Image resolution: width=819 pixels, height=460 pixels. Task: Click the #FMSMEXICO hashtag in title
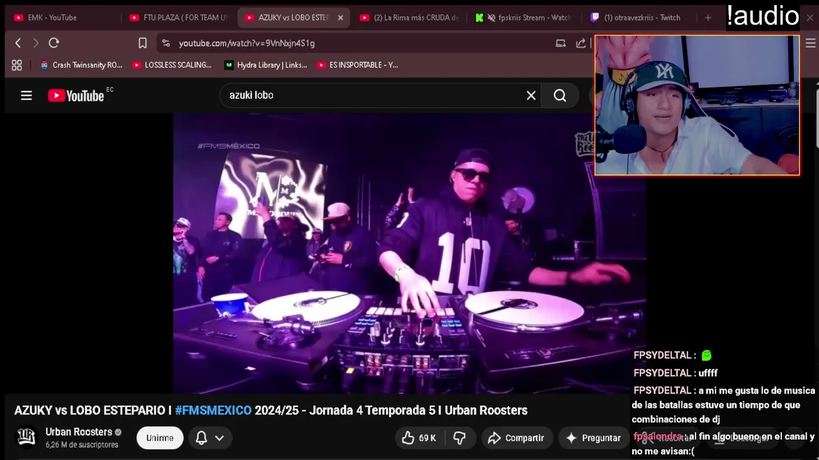coord(213,410)
